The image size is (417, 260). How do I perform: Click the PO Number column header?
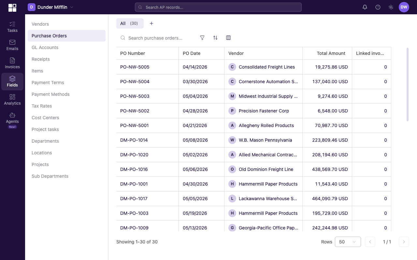pyautogui.click(x=148, y=53)
